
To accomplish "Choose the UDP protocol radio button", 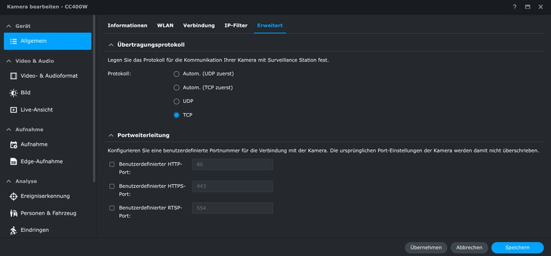I will (x=176, y=102).
